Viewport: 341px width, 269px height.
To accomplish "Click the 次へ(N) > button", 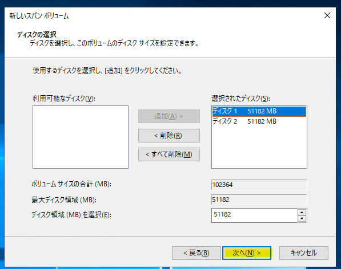I will point(247,253).
